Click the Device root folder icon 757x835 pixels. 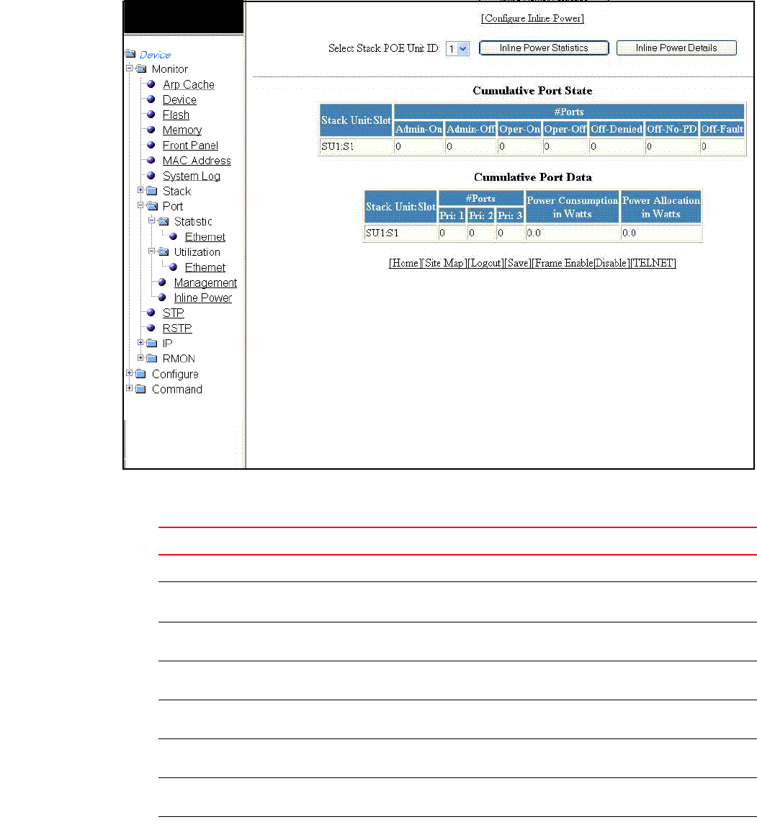tap(130, 54)
